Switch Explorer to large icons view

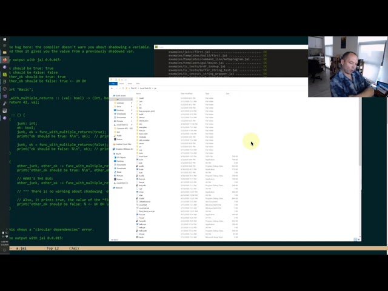359,239
